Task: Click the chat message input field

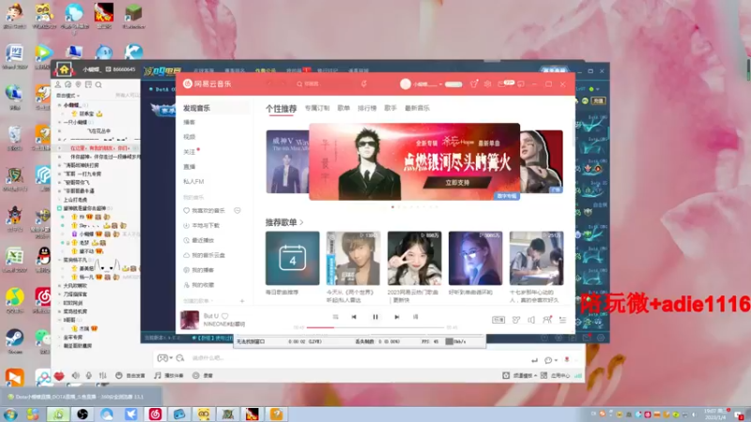Action: point(357,358)
